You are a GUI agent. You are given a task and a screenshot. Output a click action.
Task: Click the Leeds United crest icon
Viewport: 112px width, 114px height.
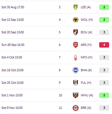point(76,7)
